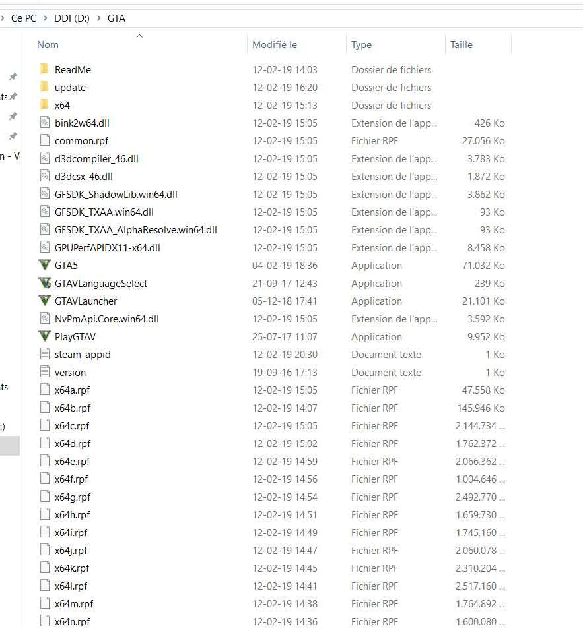583x641 pixels.
Task: Click the 21-09-17 12:43 date cell
Action: point(285,284)
